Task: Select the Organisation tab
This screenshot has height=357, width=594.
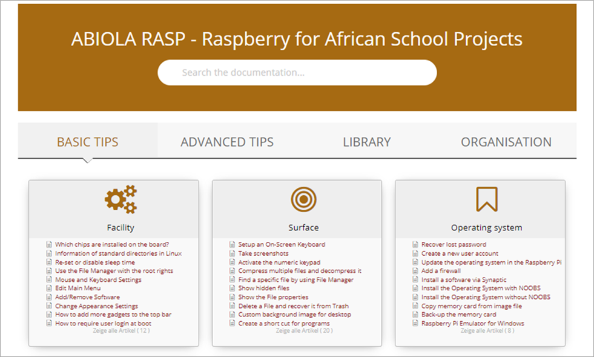Action: coord(506,142)
